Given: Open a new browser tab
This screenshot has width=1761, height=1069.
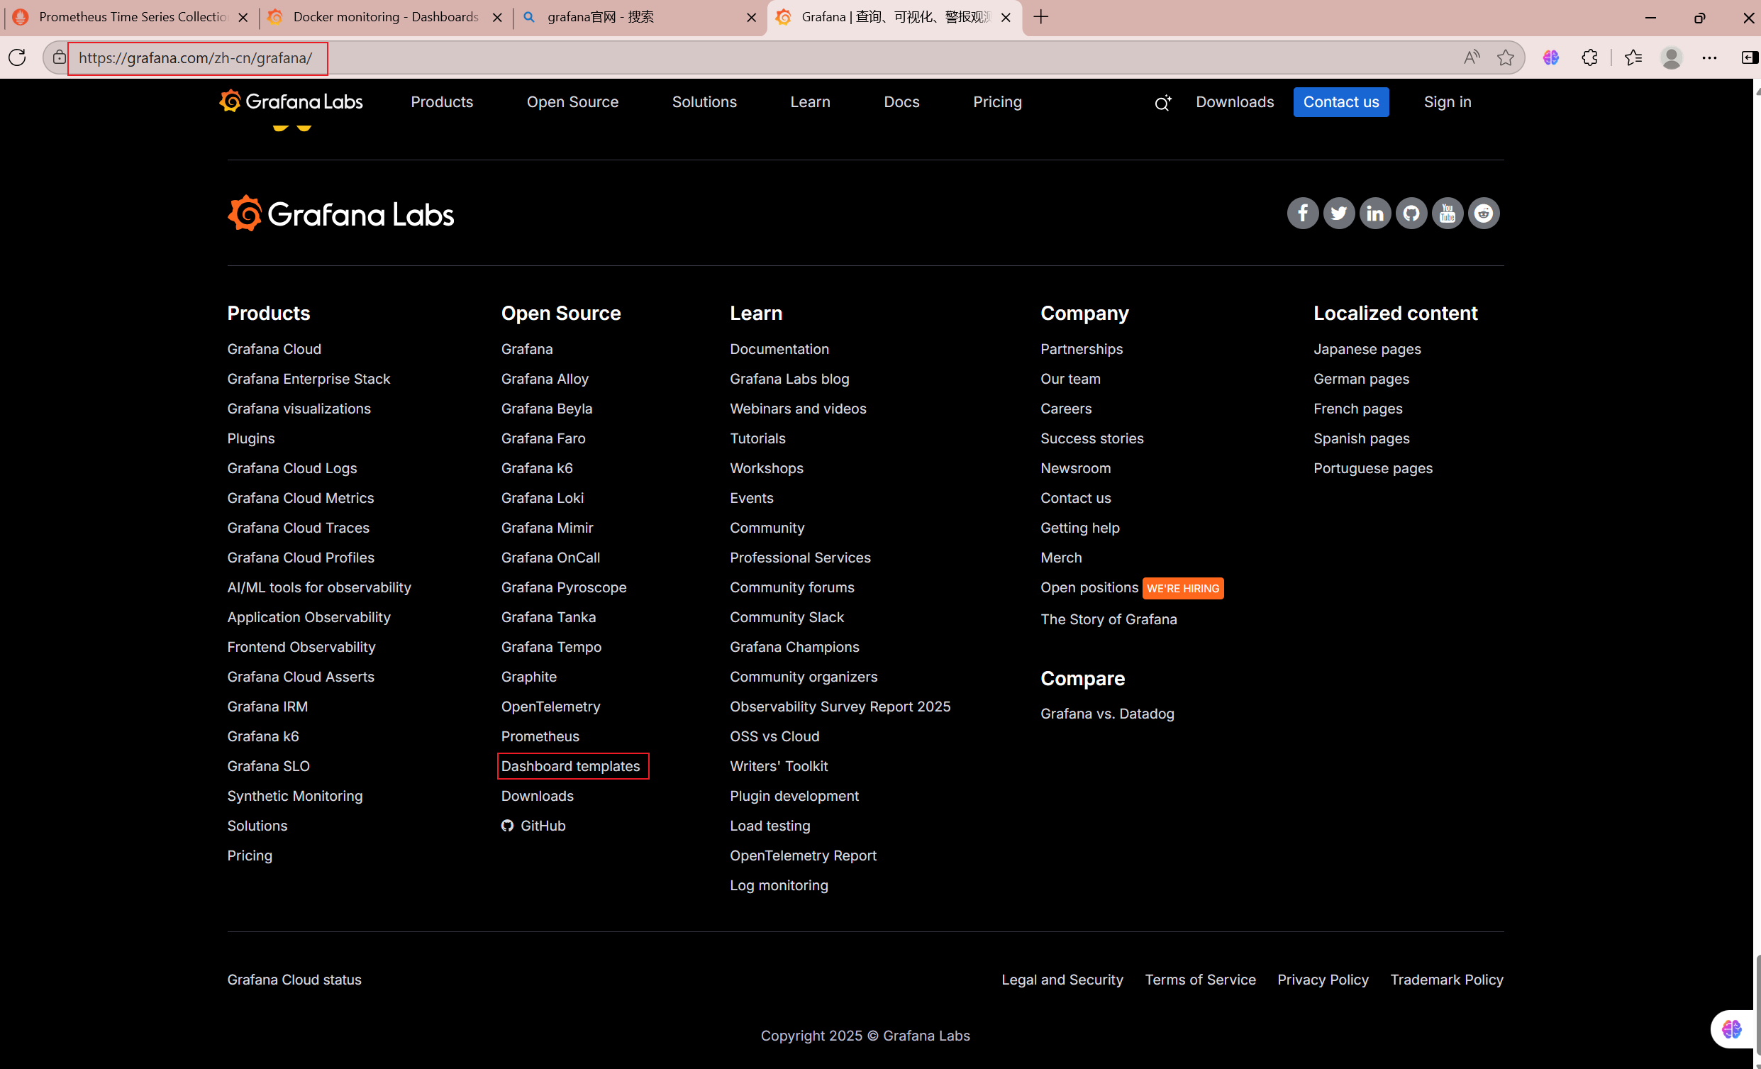Looking at the screenshot, I should point(1040,17).
